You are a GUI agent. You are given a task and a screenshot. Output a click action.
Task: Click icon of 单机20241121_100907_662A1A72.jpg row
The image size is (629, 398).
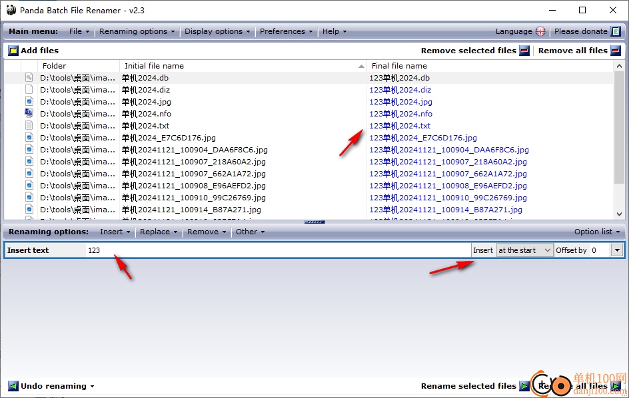click(x=29, y=174)
